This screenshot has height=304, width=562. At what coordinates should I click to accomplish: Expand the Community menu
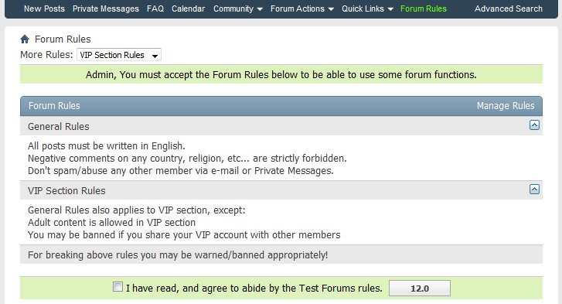[237, 9]
